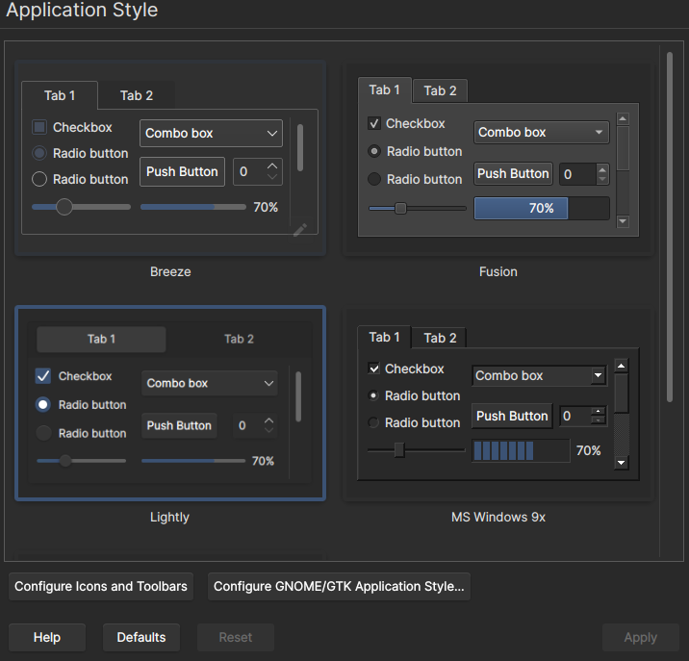Click the 70% progress bar in Fusion preview
Image resolution: width=689 pixels, height=661 pixels.
tap(542, 208)
